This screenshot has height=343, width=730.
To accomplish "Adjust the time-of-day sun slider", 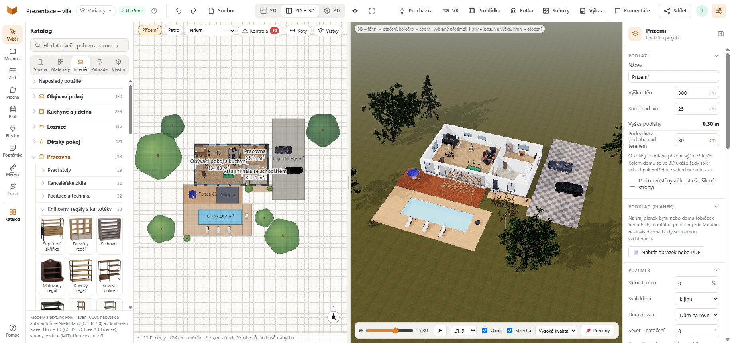I will point(389,331).
